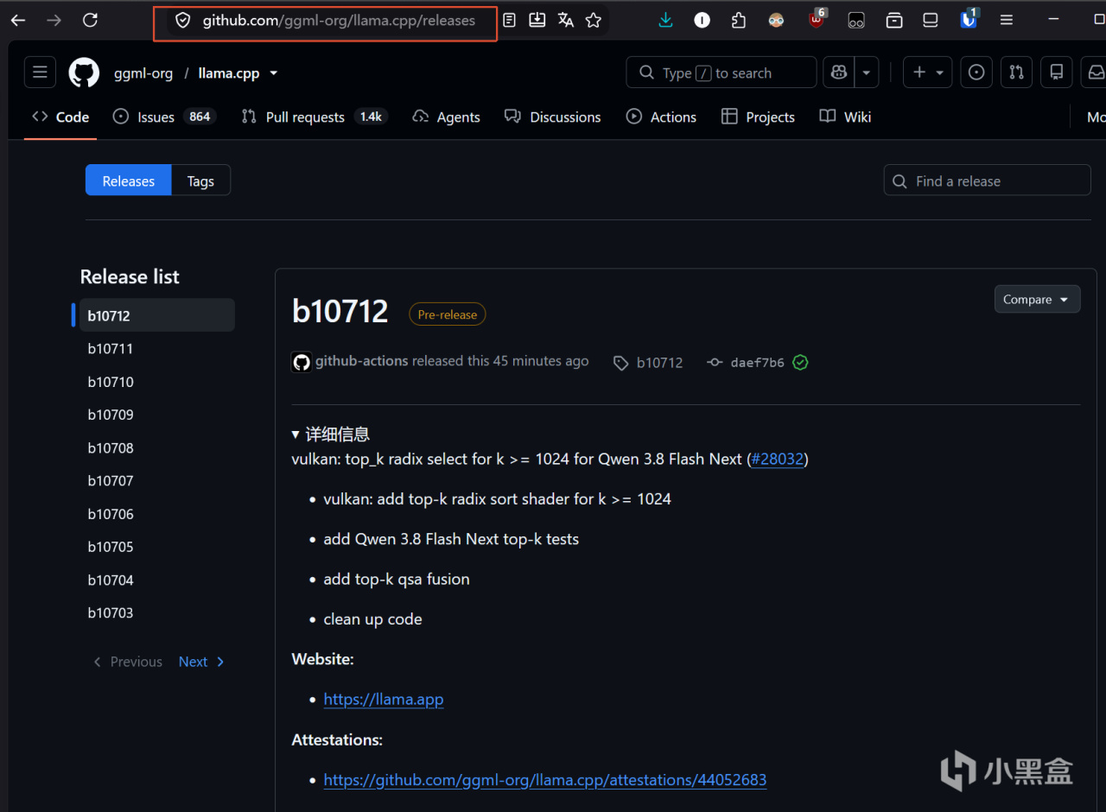
Task: Toggle reader view icon in address bar
Action: (510, 20)
